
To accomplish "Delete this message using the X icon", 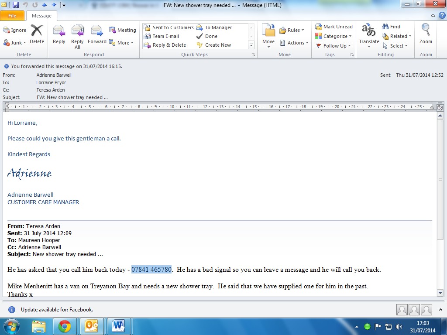I will click(x=37, y=34).
